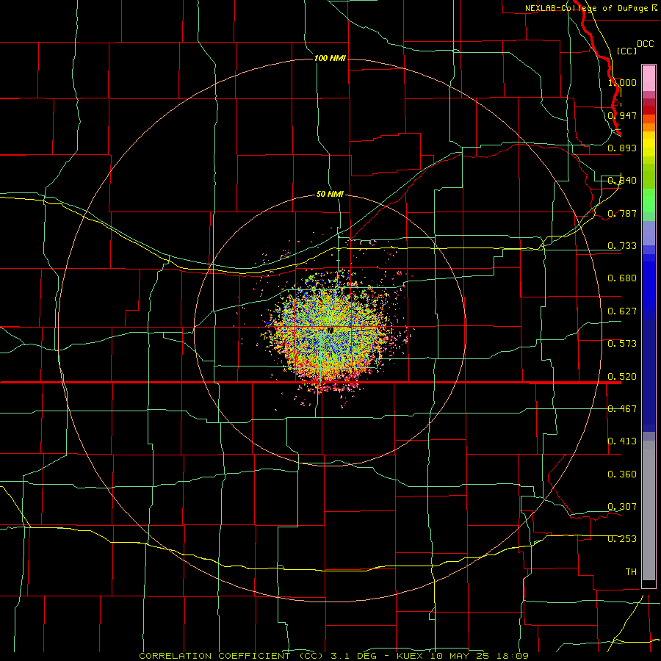
Task: Click the 0.733 legend value
Action: (x=622, y=246)
